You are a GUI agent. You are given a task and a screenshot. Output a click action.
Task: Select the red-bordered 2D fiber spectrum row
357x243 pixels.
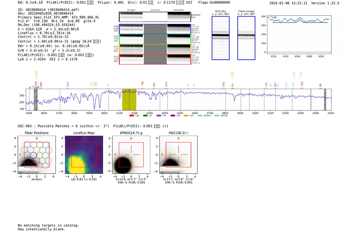point(155,59)
